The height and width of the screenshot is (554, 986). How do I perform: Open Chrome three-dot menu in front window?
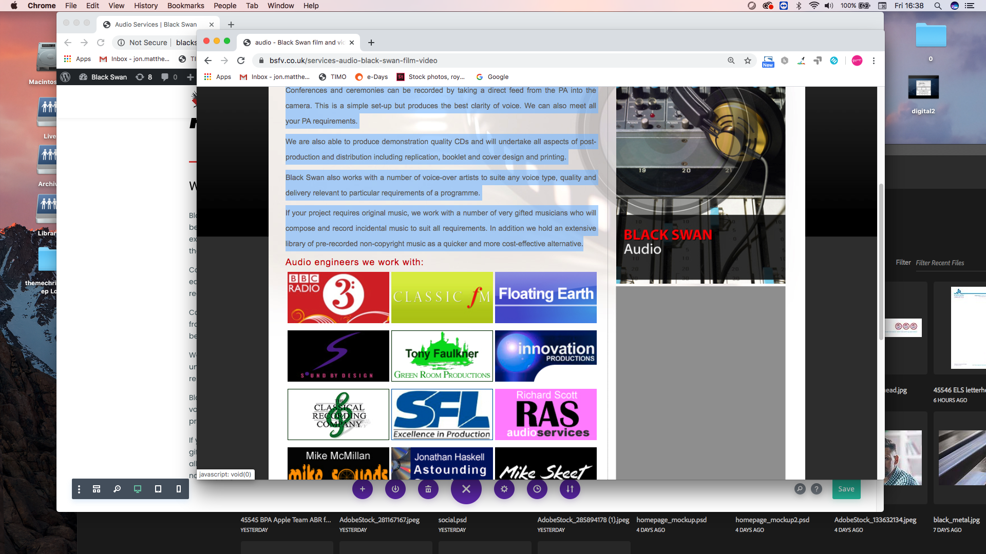click(x=874, y=61)
